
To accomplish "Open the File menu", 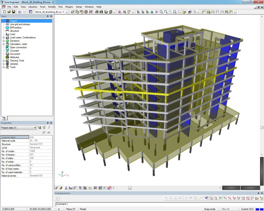I will 9,7.
